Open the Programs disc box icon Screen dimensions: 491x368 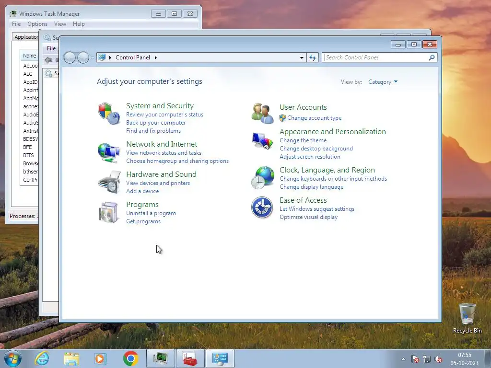coord(108,212)
